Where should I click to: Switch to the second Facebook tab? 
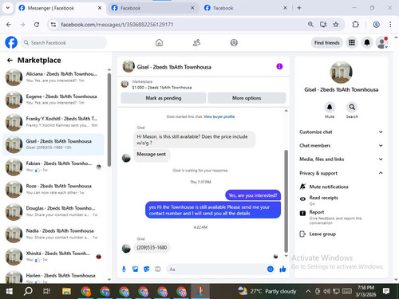(x=153, y=8)
